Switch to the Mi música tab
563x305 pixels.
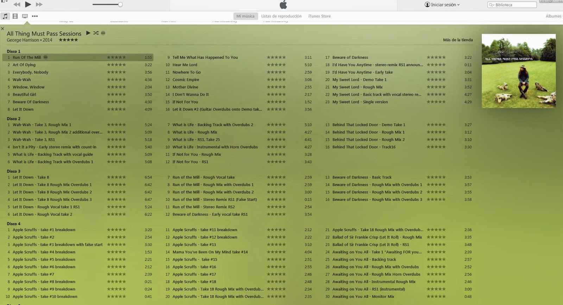click(245, 16)
